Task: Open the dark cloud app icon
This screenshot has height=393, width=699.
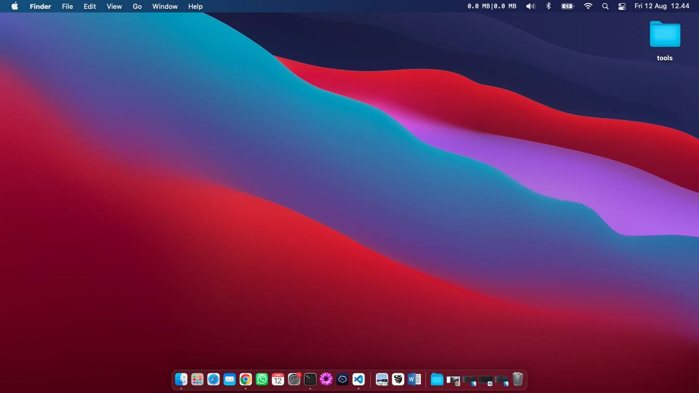Action: [x=342, y=379]
